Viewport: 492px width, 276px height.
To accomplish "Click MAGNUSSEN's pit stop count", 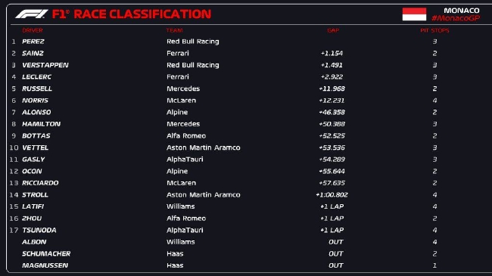I will 434,265.
